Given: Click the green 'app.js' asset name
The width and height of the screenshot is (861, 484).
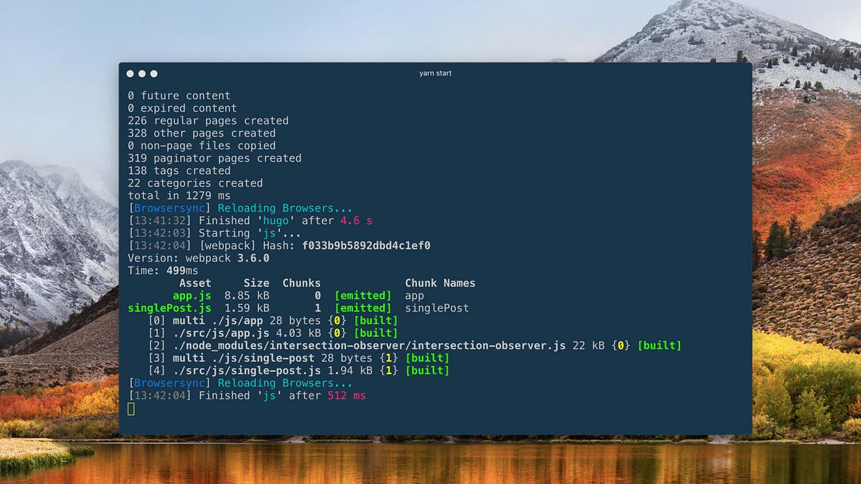Looking at the screenshot, I should click(192, 296).
